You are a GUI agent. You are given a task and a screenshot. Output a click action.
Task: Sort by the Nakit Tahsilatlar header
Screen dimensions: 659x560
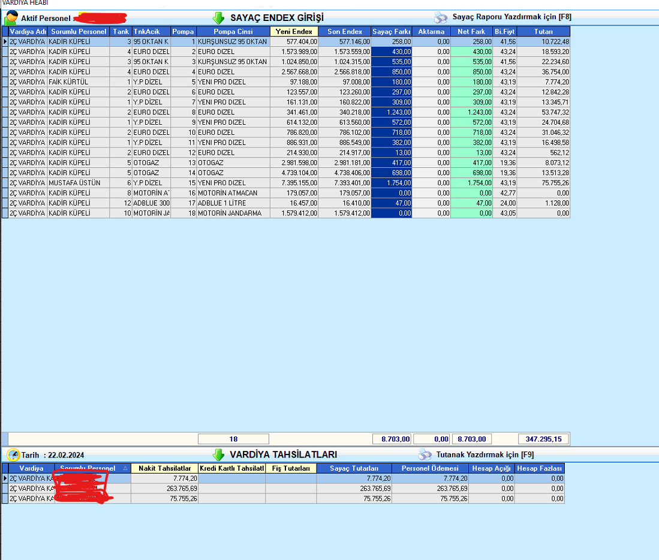(x=164, y=468)
